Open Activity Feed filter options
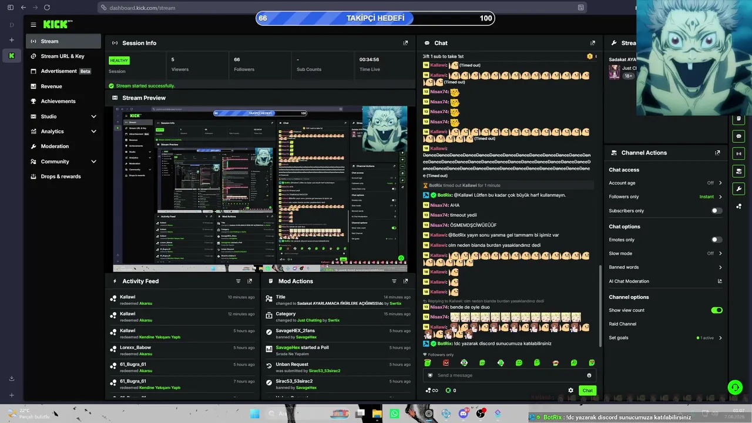Image resolution: width=752 pixels, height=423 pixels. tap(238, 281)
